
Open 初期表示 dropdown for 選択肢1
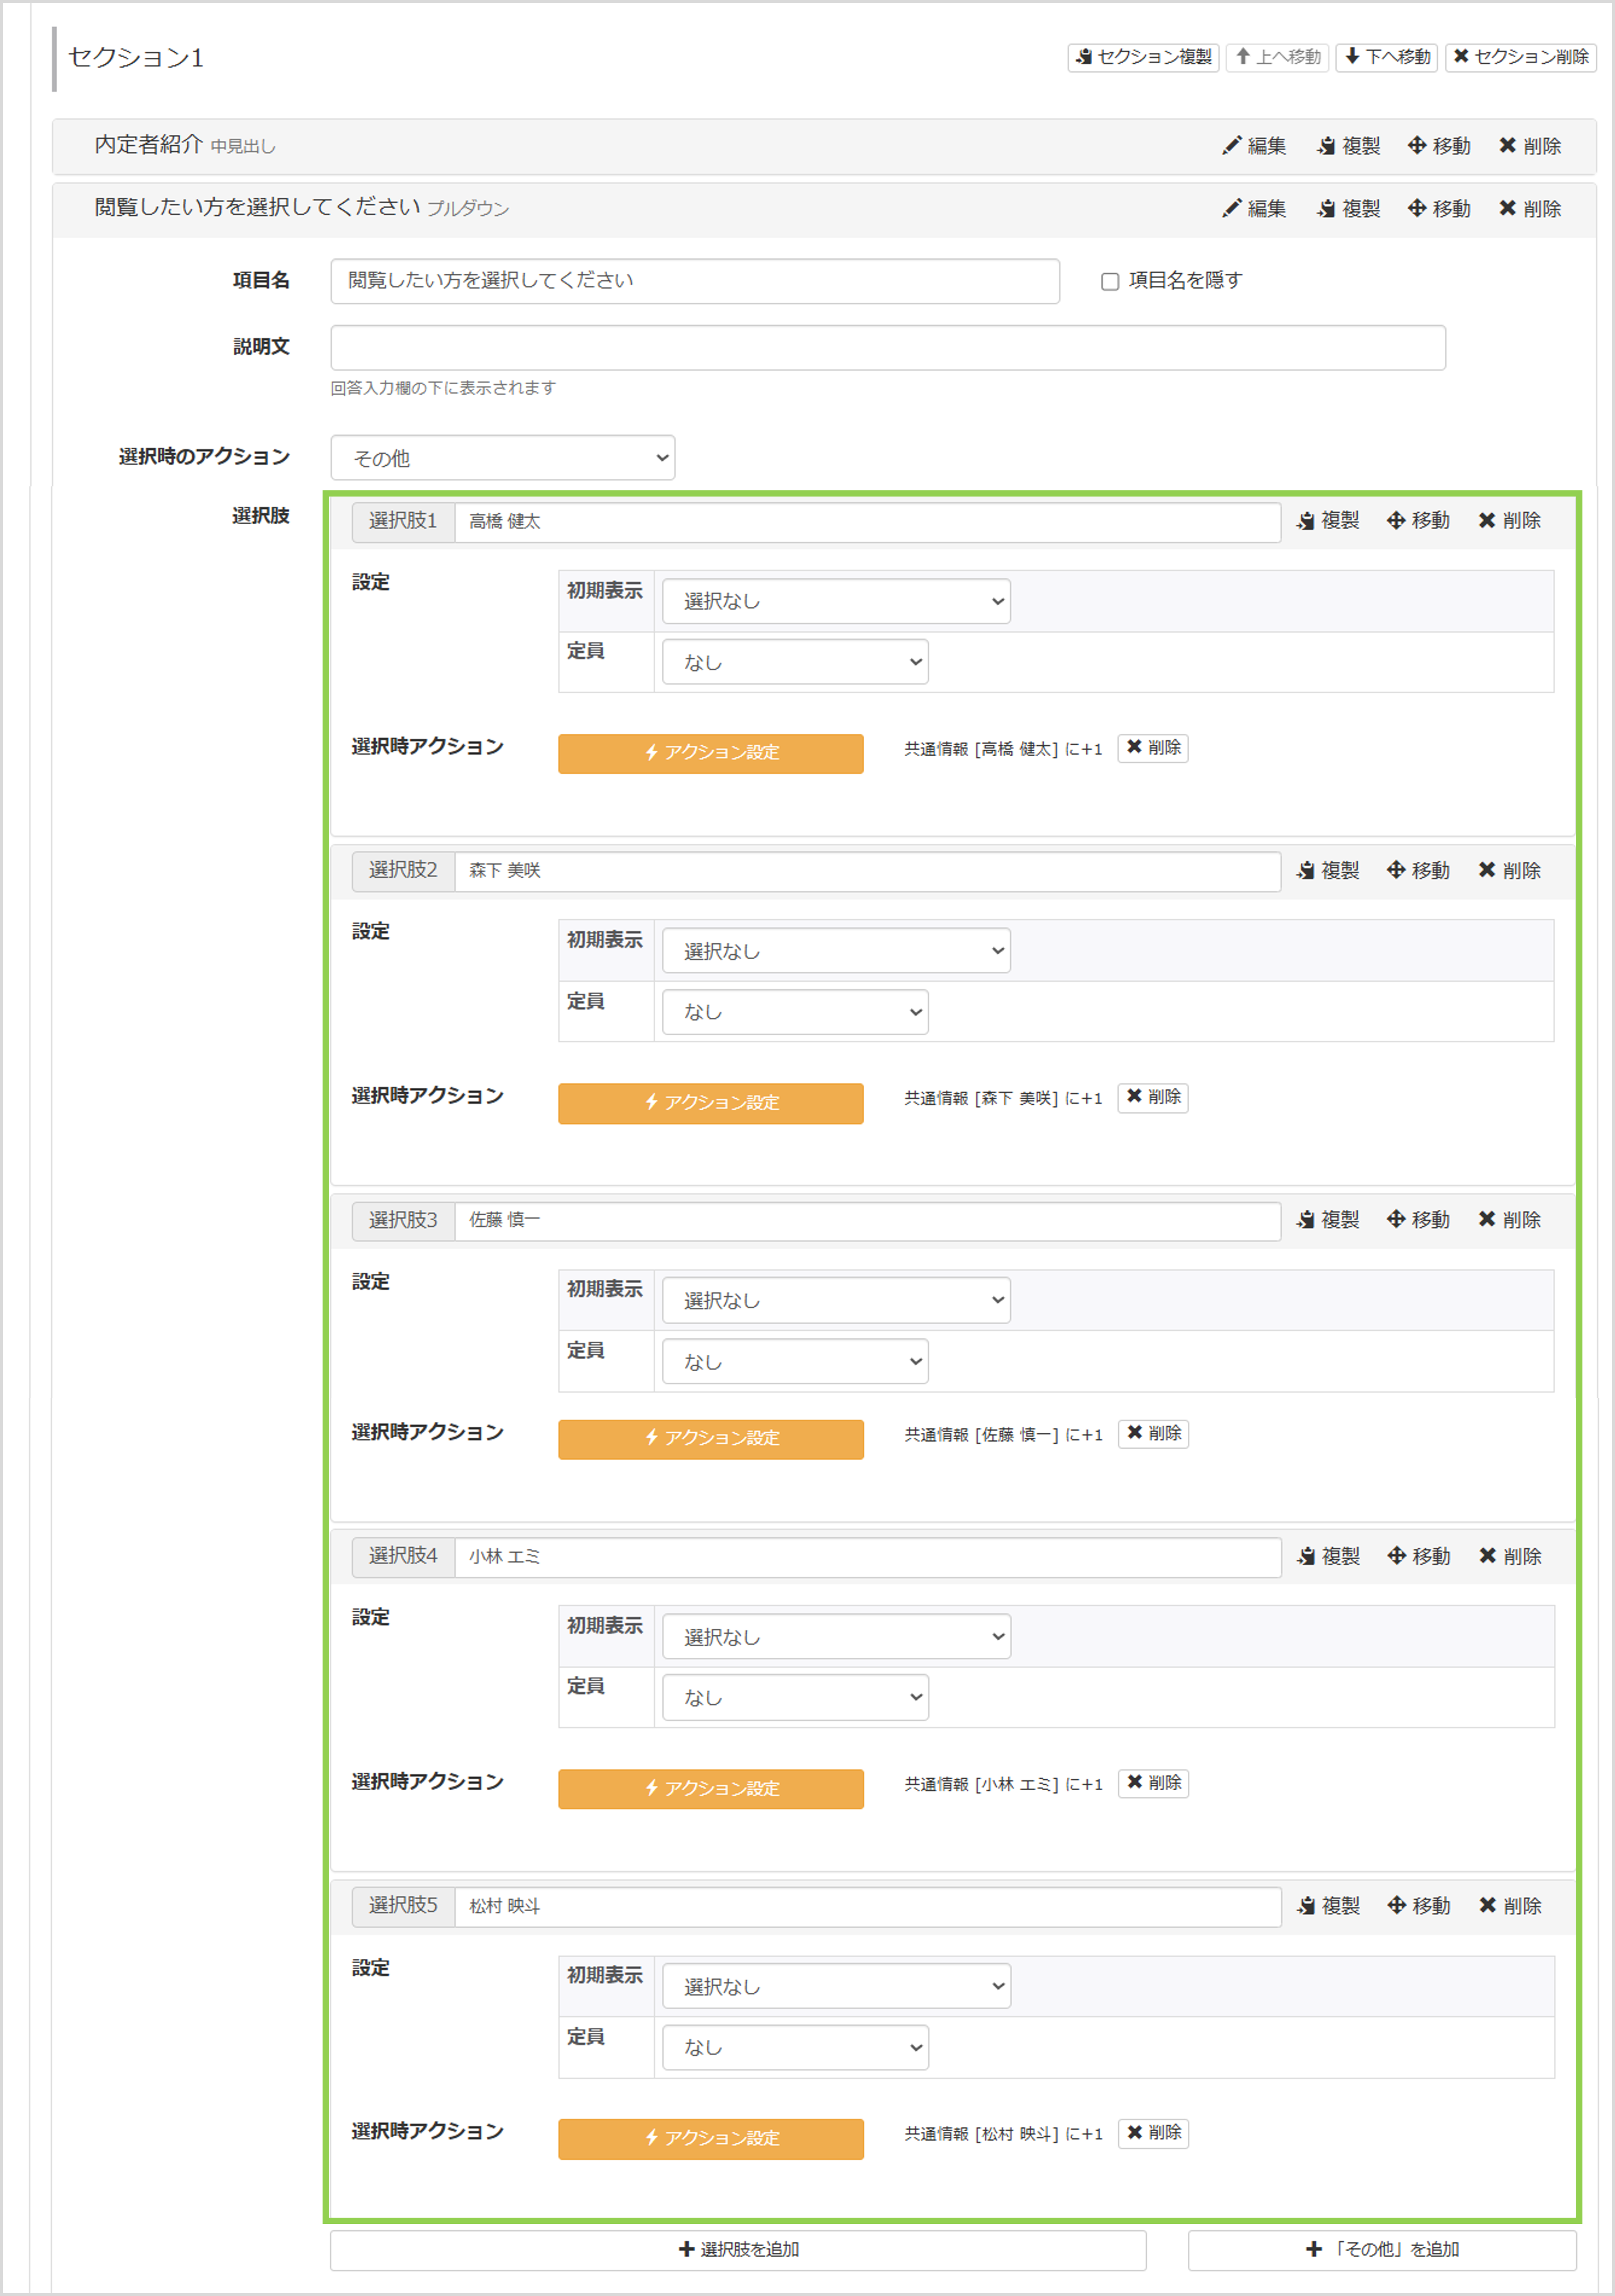tap(836, 601)
